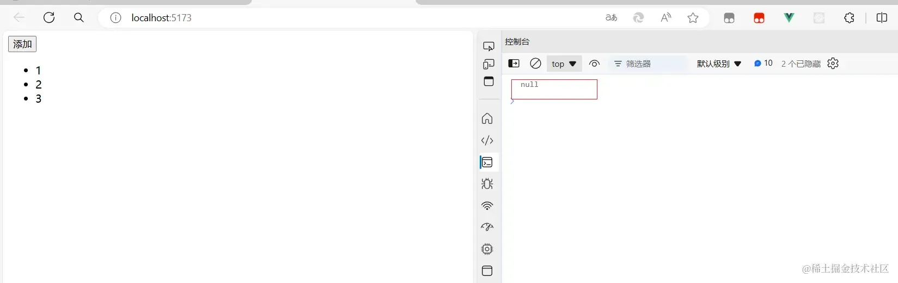
Task: Click the 10 issues counter
Action: click(x=763, y=64)
